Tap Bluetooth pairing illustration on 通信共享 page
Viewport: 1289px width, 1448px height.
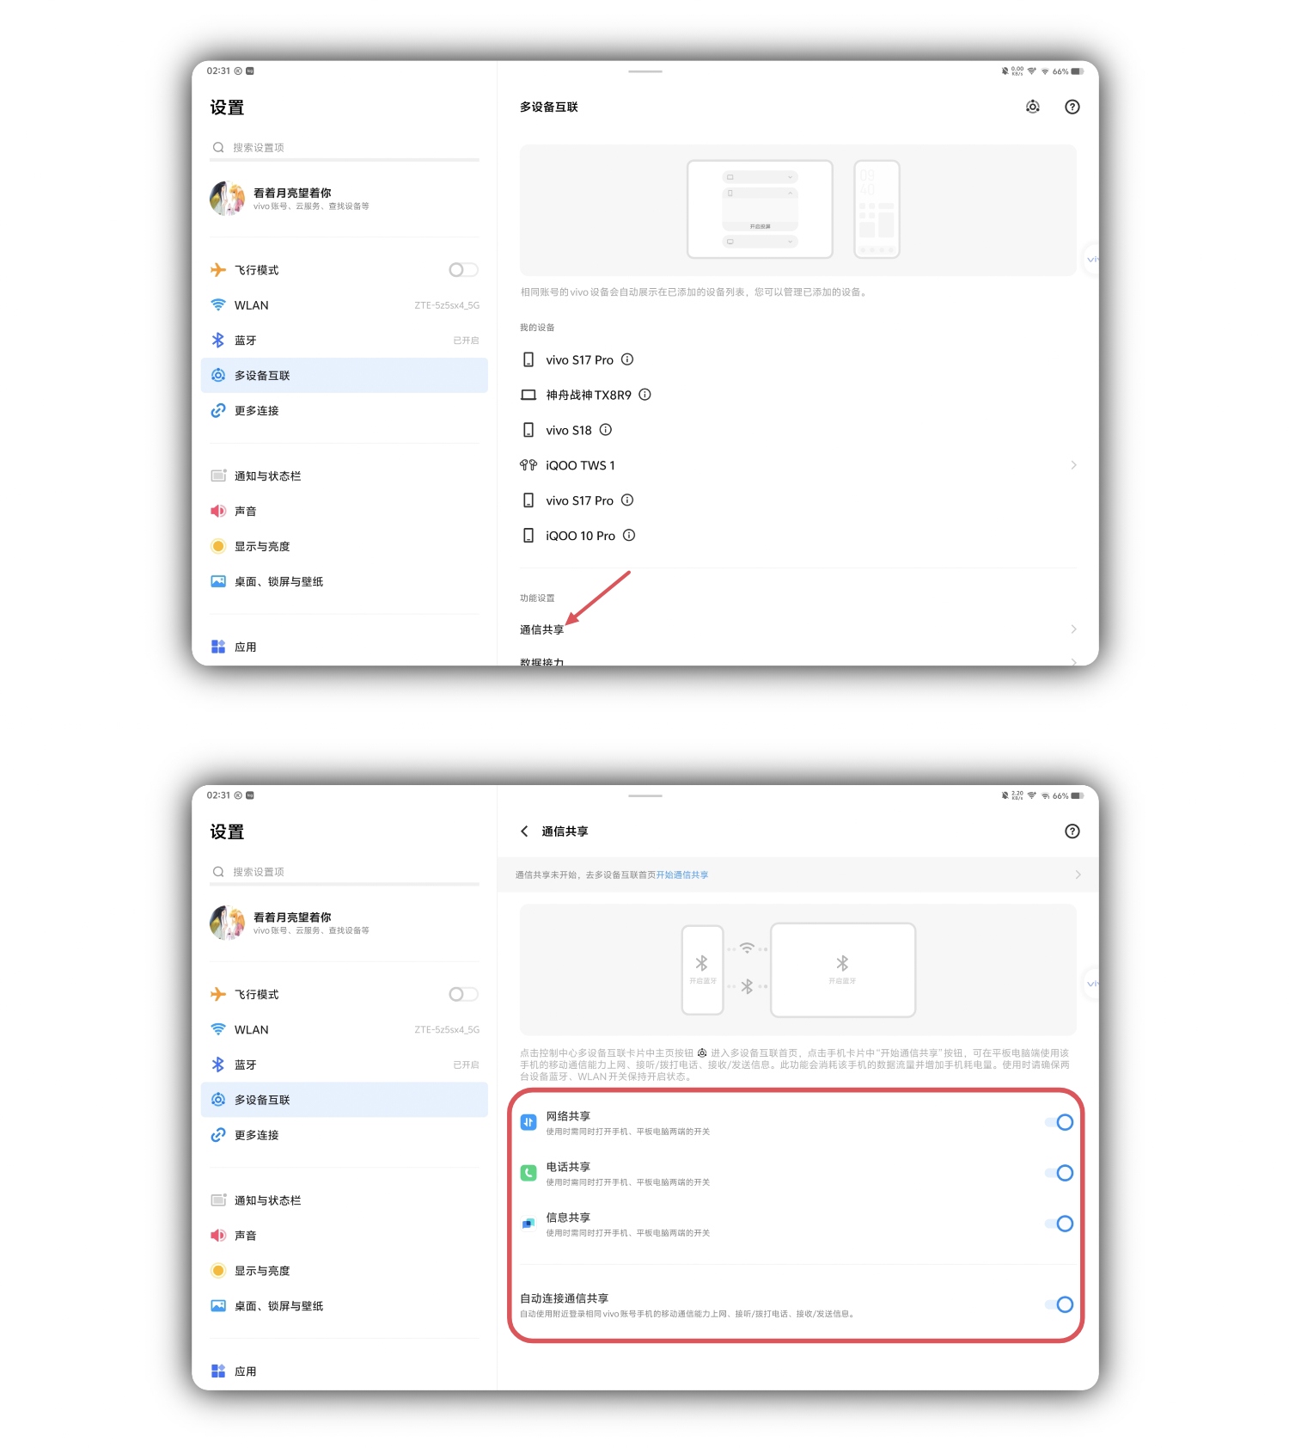[797, 969]
